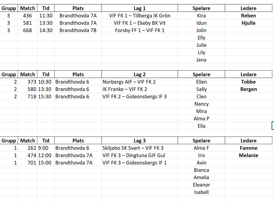The image size is (274, 202).
Task: Select the cell containing match number 436
Action: (27, 16)
